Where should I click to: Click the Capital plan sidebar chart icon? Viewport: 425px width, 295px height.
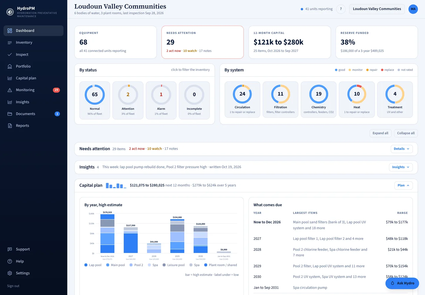tap(10, 78)
